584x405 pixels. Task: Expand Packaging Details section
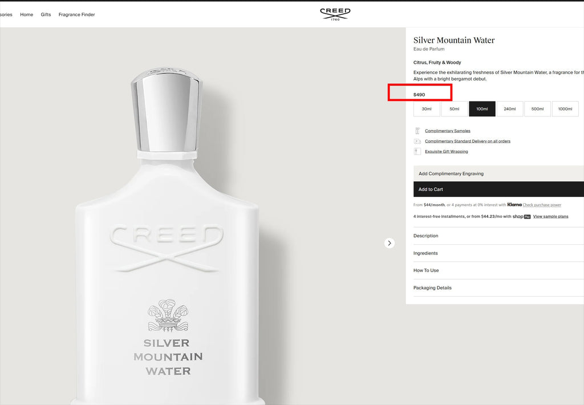coord(498,288)
